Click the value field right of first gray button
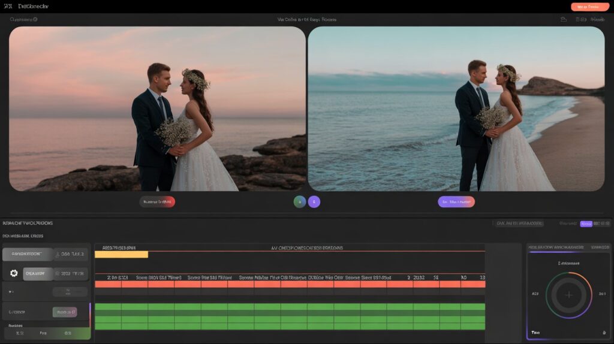 coord(71,254)
